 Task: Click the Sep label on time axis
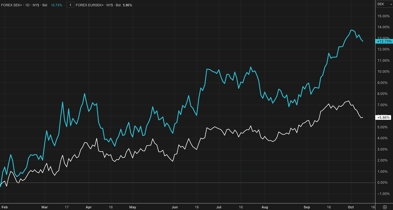pos(307,207)
